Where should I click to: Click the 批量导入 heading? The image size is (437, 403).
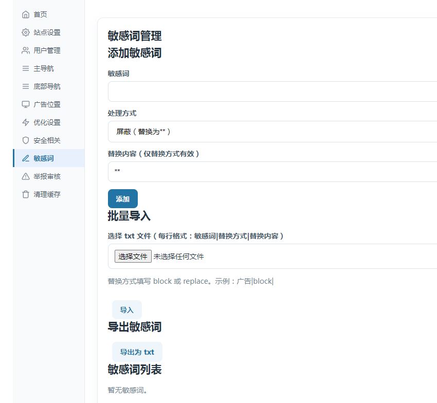tap(129, 216)
